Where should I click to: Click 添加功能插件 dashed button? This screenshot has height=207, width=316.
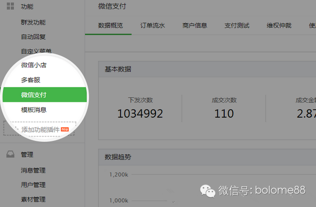pos(40,129)
